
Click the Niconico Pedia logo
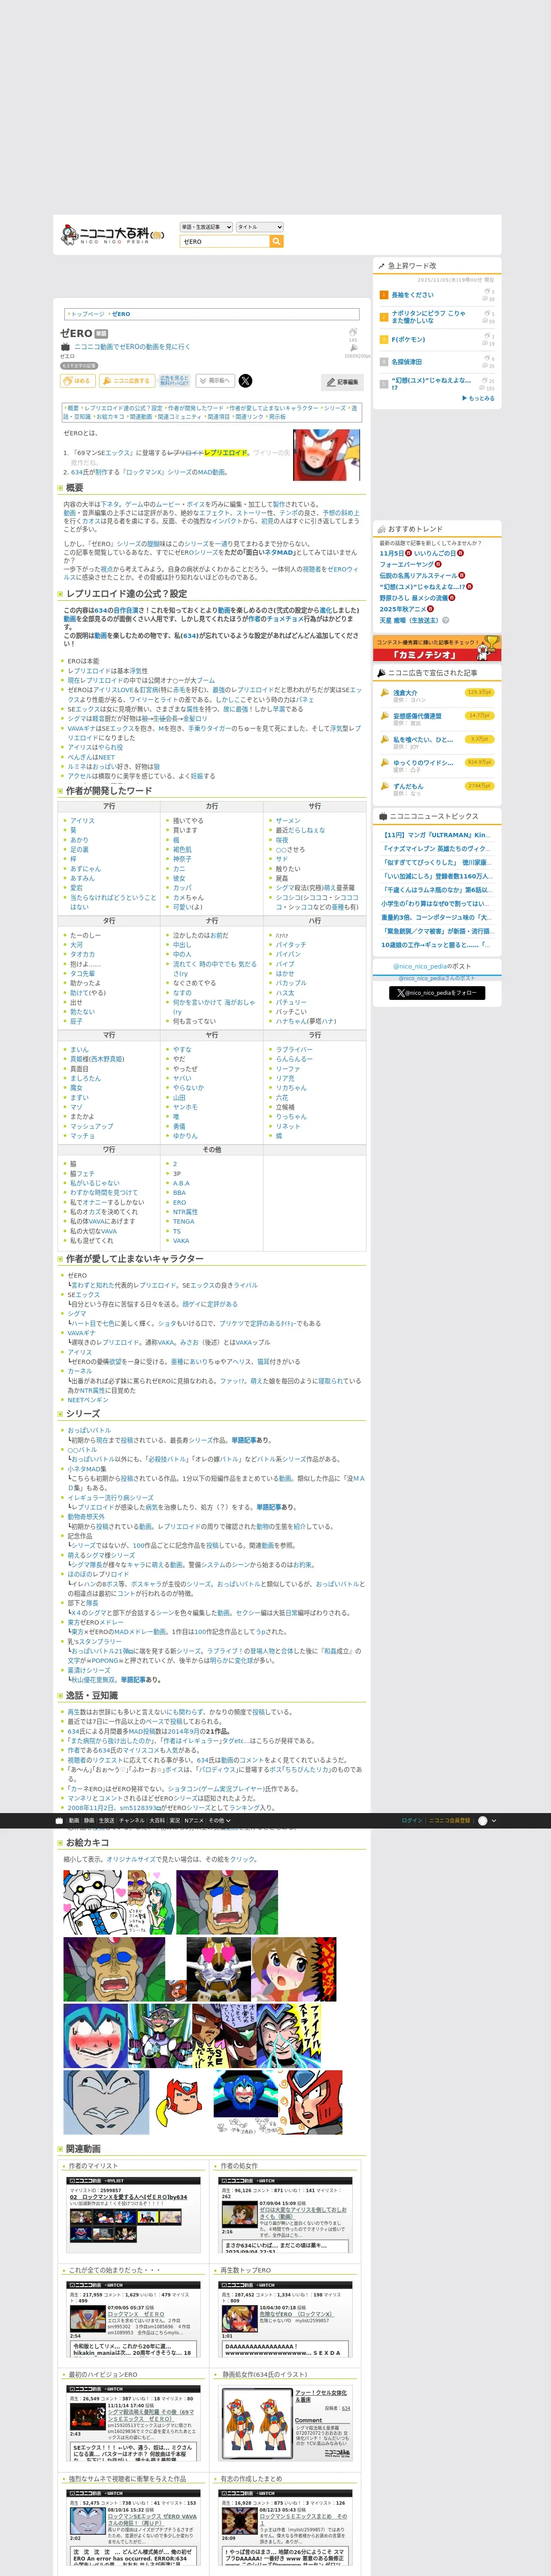[113, 235]
